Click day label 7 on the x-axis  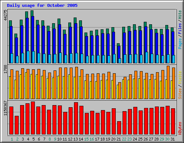point(44,139)
